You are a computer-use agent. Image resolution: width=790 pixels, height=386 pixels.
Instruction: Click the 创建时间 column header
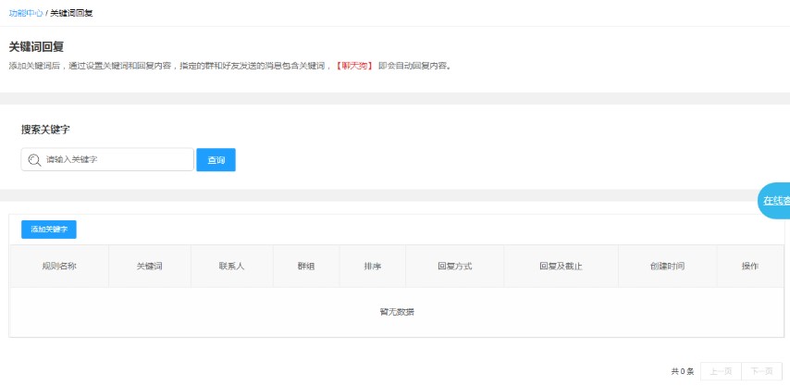(667, 267)
